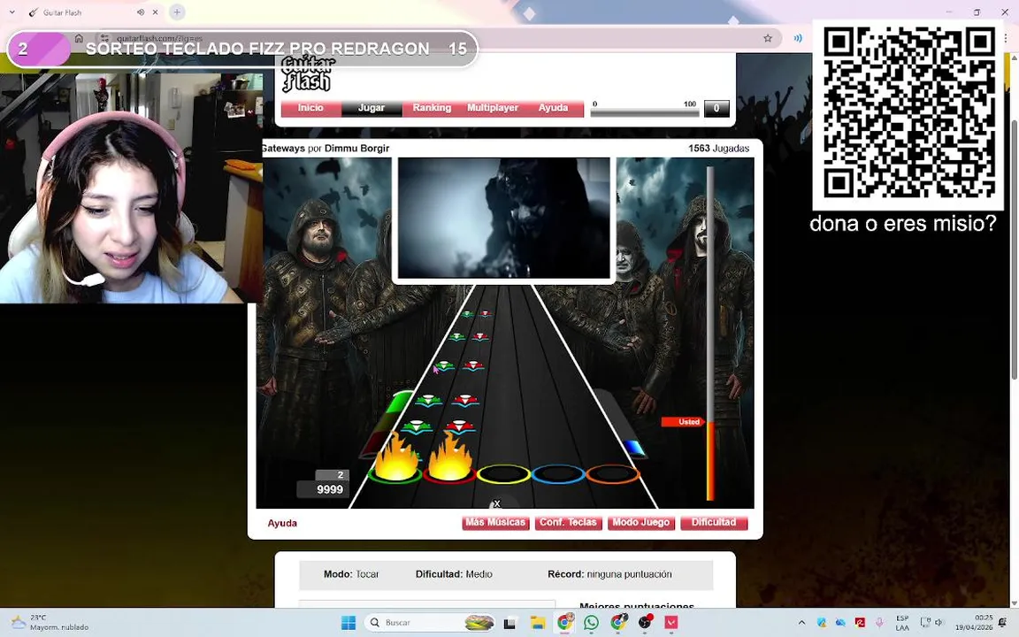Click the Guitar Flash logo
This screenshot has height=637, width=1019.
tap(308, 73)
